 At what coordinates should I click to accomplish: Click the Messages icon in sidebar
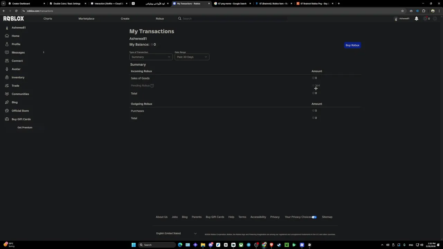point(7,52)
